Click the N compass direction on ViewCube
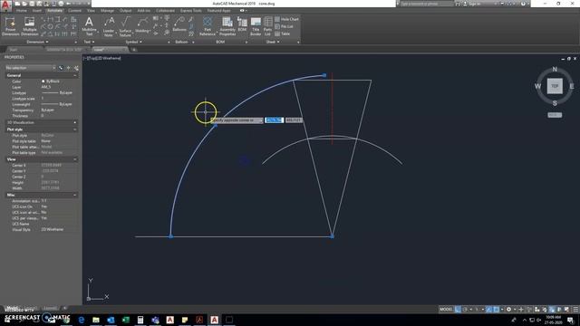The width and height of the screenshot is (580, 326). [555, 69]
